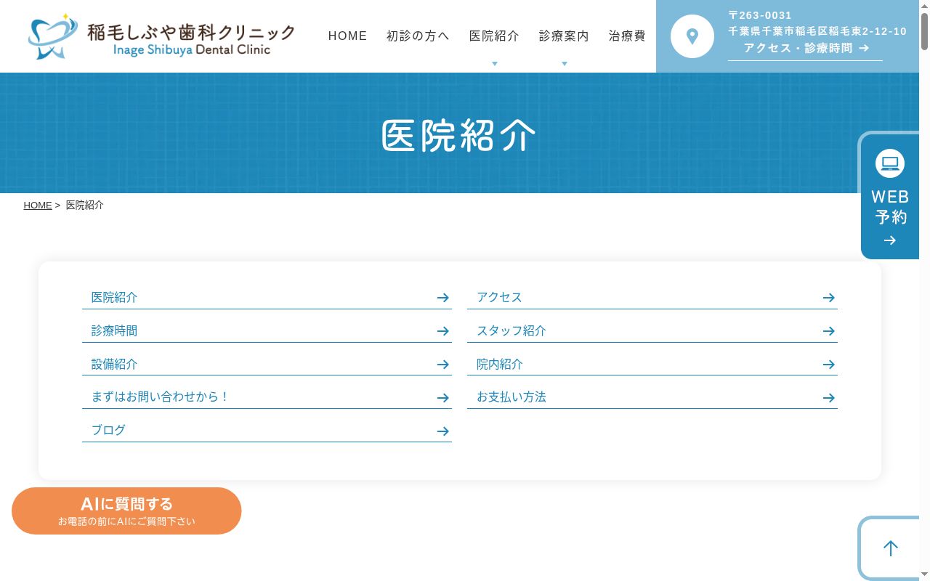
Task: Click arrow icon beside ブログ link
Action: 443,431
